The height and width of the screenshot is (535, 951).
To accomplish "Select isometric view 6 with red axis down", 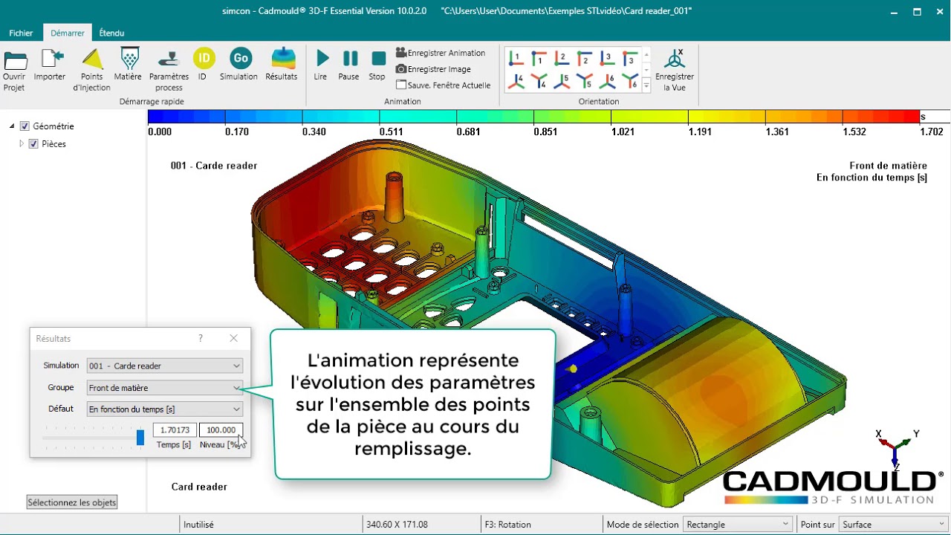I will (630, 80).
